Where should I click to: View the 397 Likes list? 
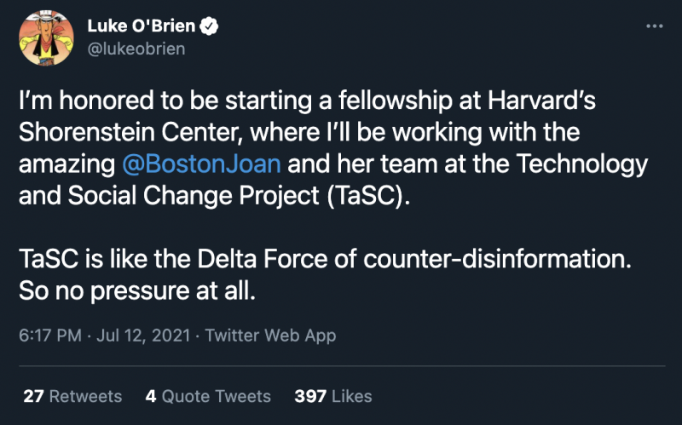(333, 396)
